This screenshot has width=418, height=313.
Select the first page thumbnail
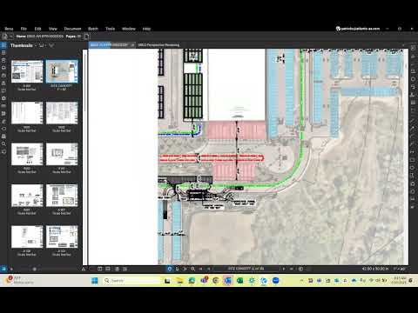[x=27, y=71]
